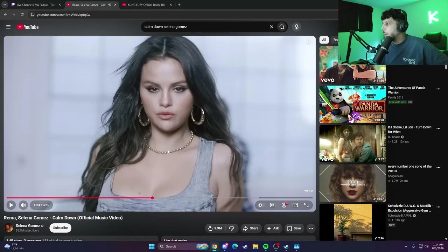The image size is (448, 252).
Task: Open every number one song of 2010s title
Action: (409, 169)
